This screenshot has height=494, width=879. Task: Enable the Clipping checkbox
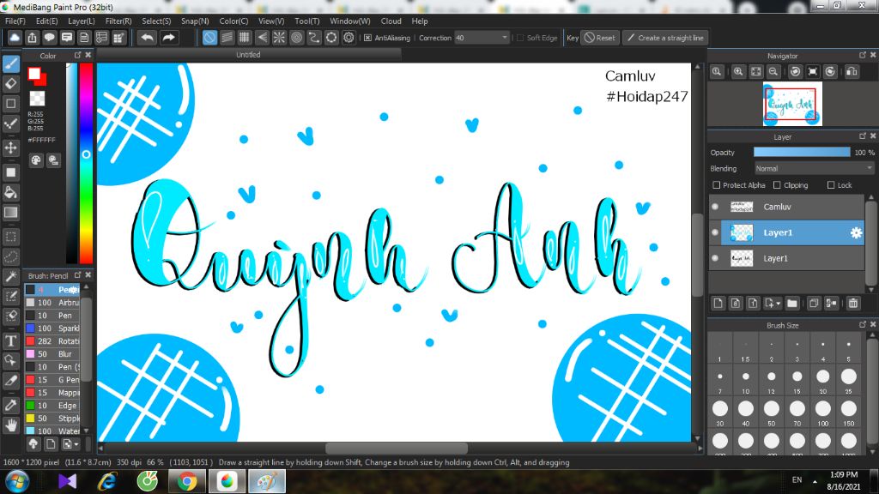point(777,185)
